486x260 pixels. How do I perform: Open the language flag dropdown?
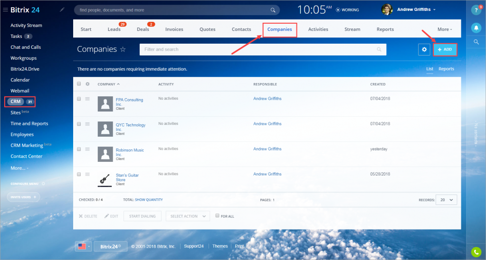coord(84,246)
